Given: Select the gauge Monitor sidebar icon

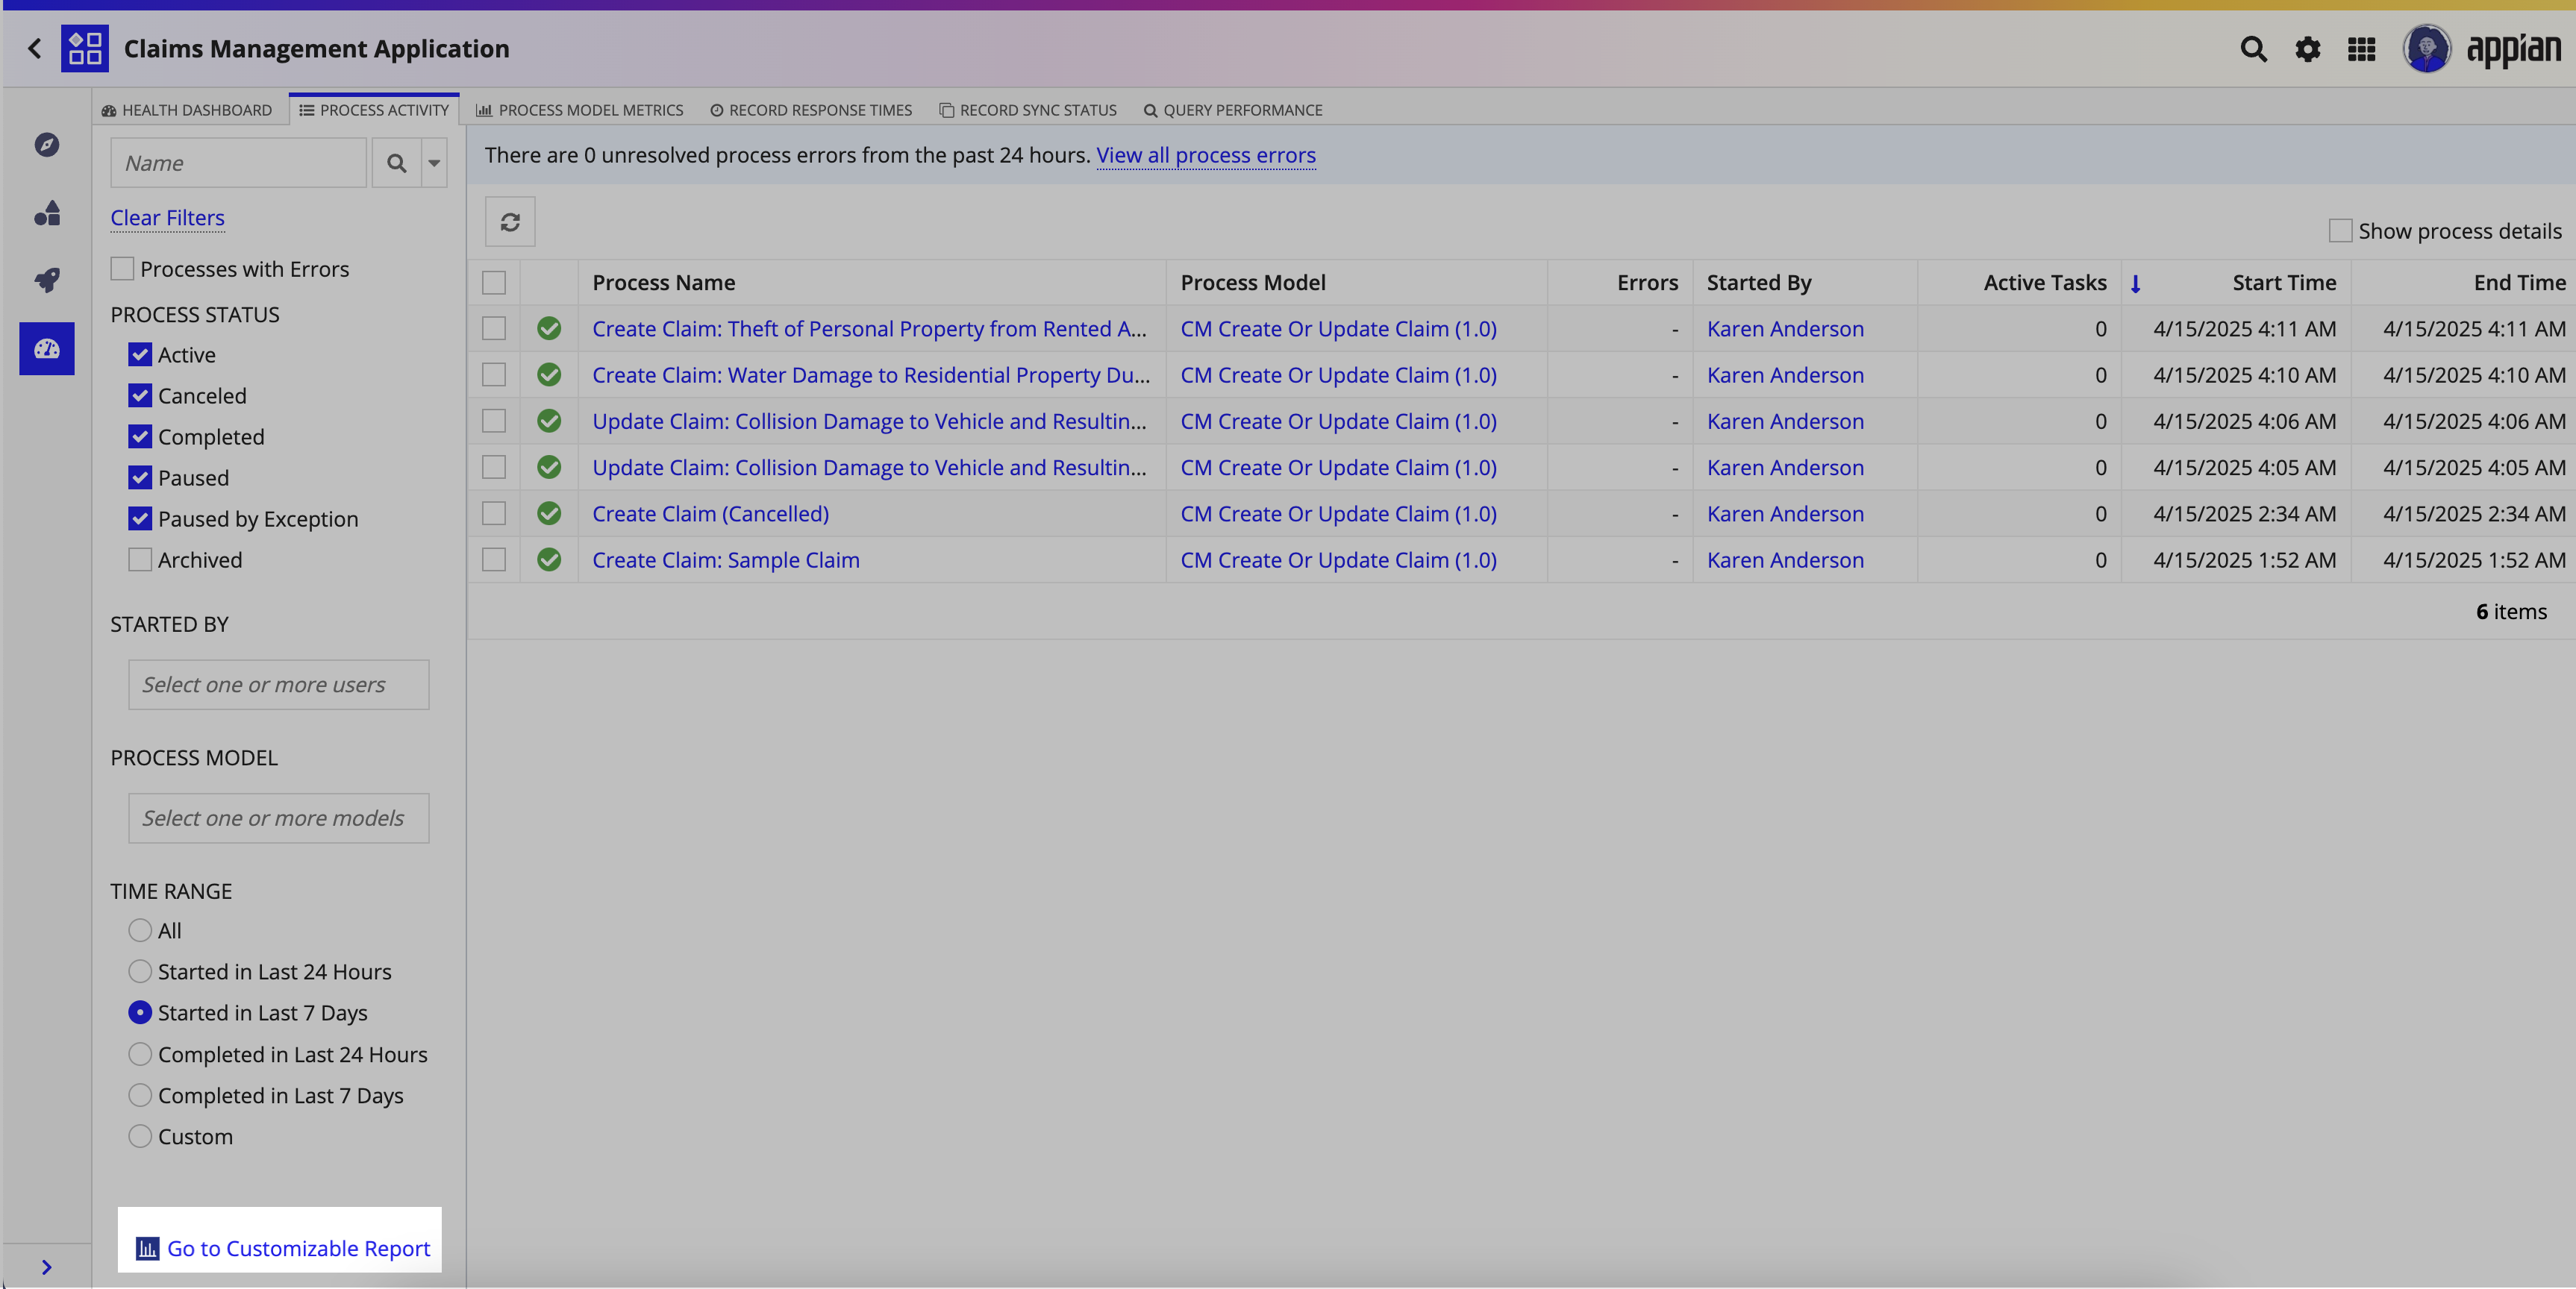Looking at the screenshot, I should [x=47, y=349].
